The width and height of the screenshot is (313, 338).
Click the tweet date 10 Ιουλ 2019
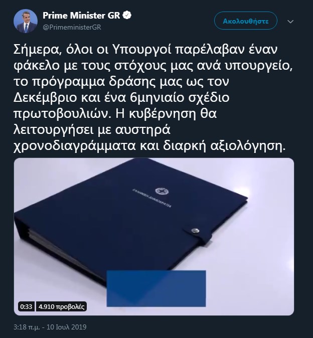click(x=66, y=327)
